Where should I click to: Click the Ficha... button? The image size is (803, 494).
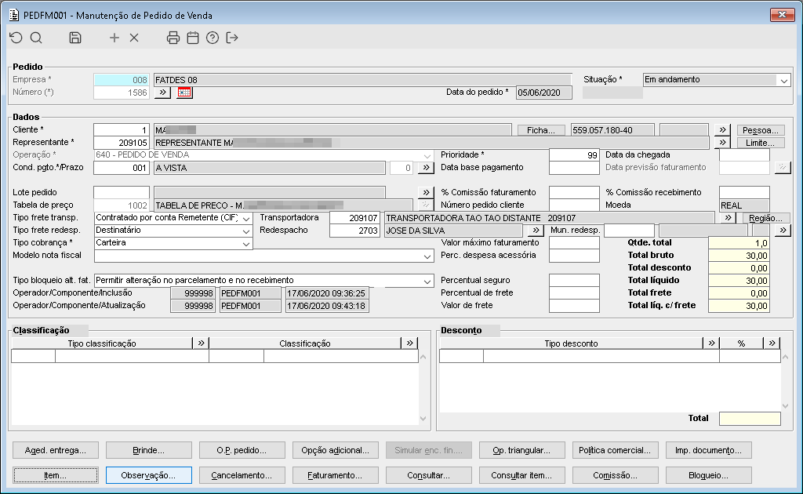pos(541,130)
